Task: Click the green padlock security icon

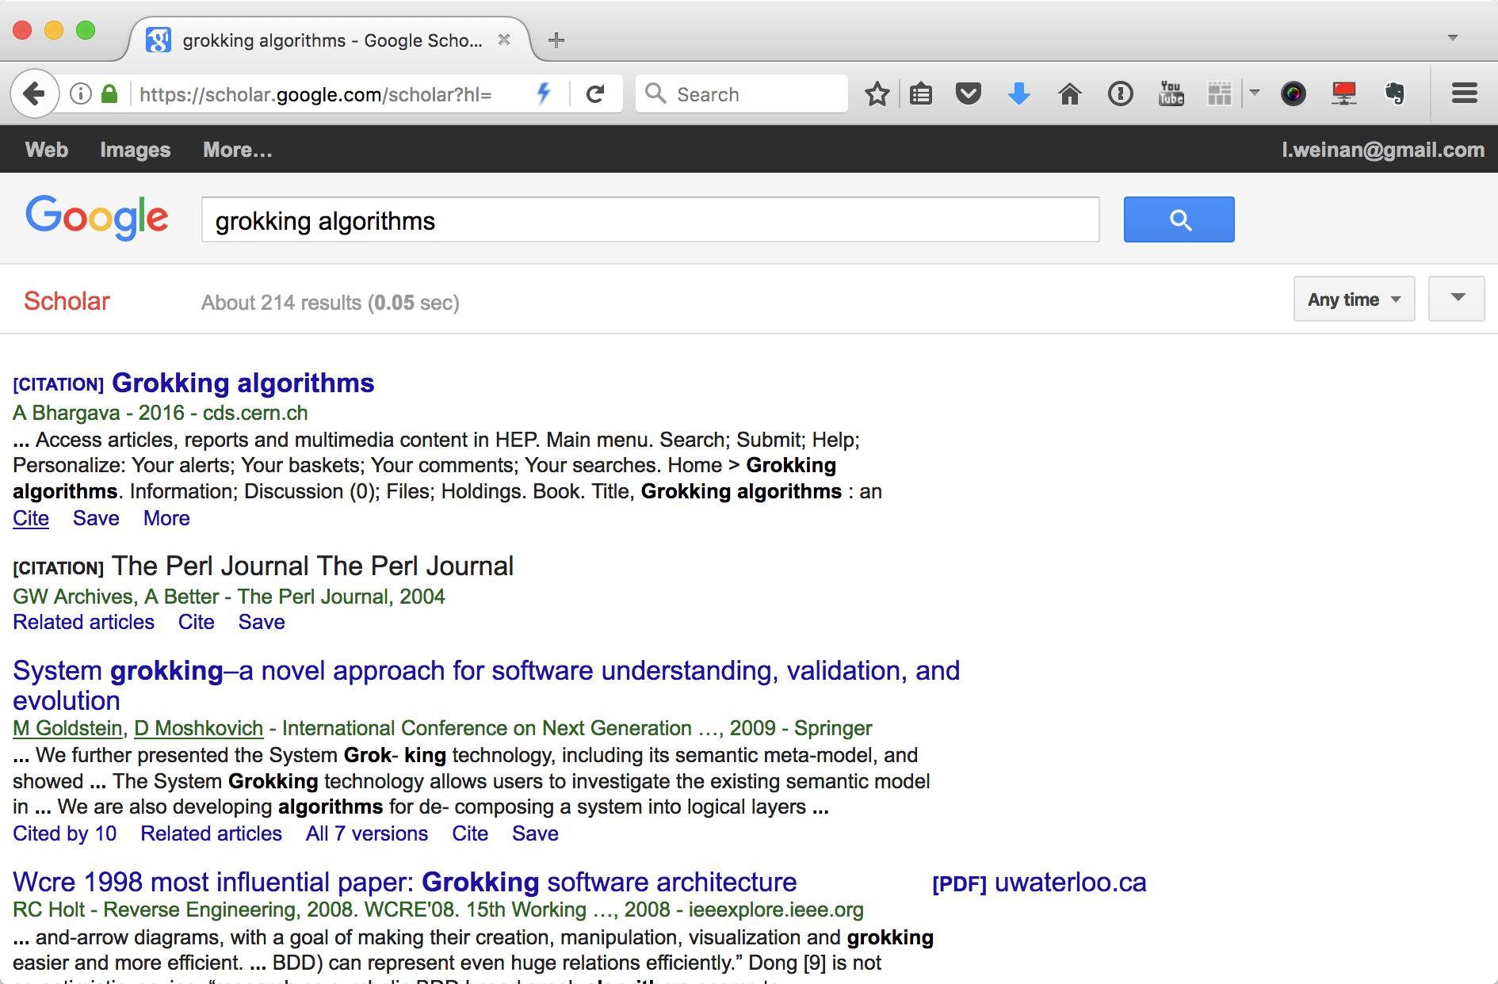Action: click(x=109, y=94)
